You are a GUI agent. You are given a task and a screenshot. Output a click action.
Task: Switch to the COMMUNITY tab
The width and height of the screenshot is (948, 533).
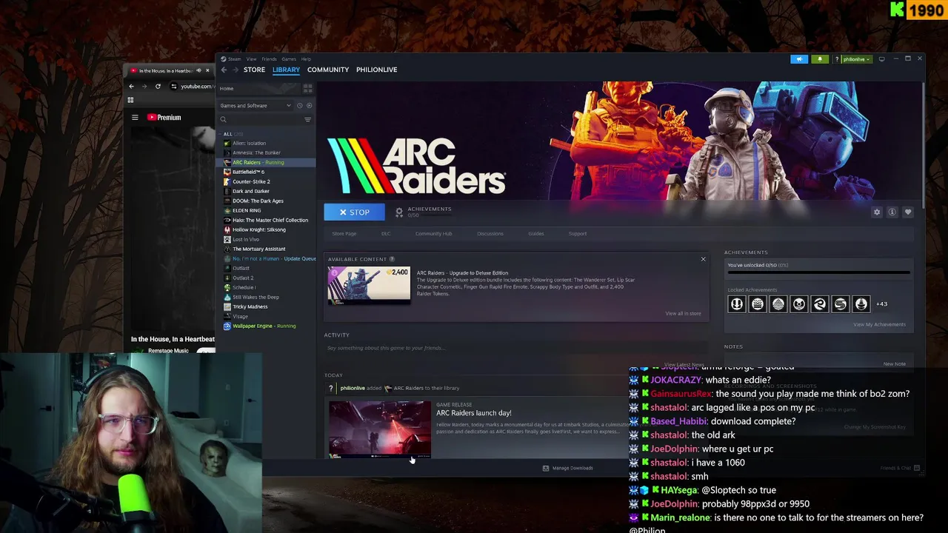(328, 70)
